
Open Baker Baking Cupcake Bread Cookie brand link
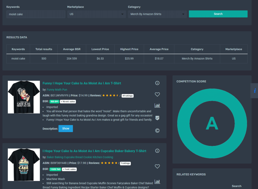80,157
